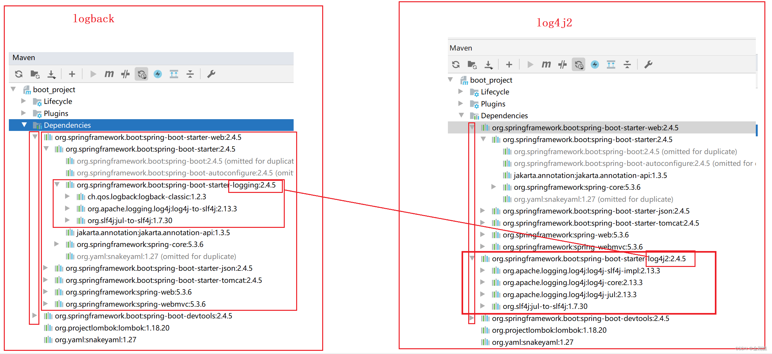This screenshot has width=772, height=354.
Task: Select jakarta.annotation-api:1.3.5 in logback panel
Action: (153, 233)
